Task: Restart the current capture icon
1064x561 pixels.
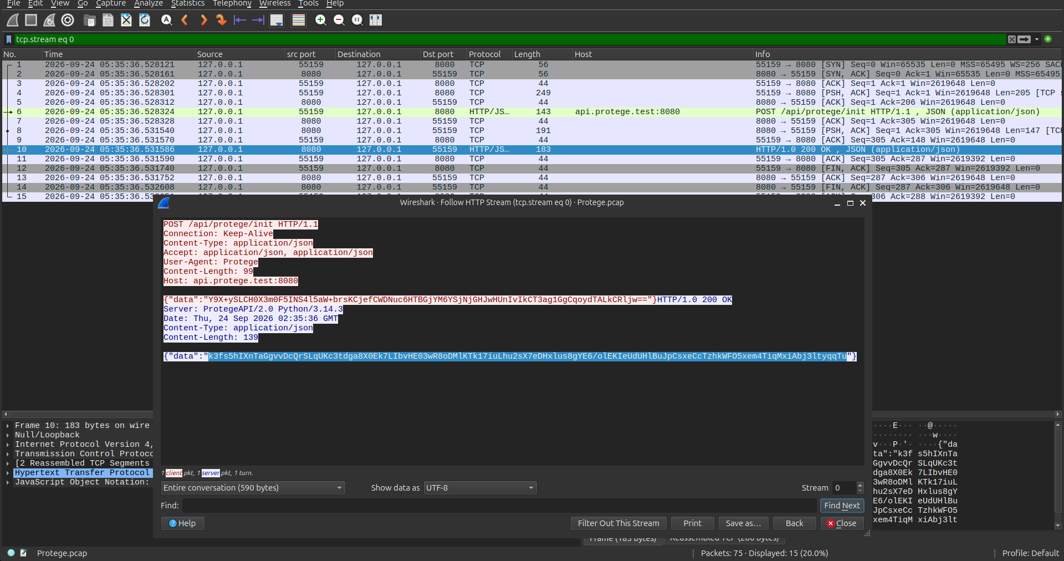Action: 49,21
